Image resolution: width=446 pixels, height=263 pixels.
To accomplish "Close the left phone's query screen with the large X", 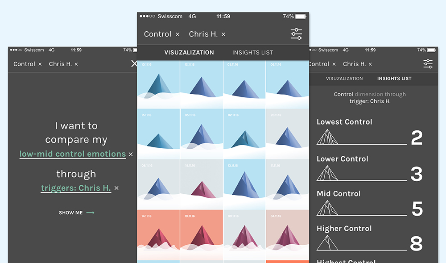I will [x=134, y=63].
